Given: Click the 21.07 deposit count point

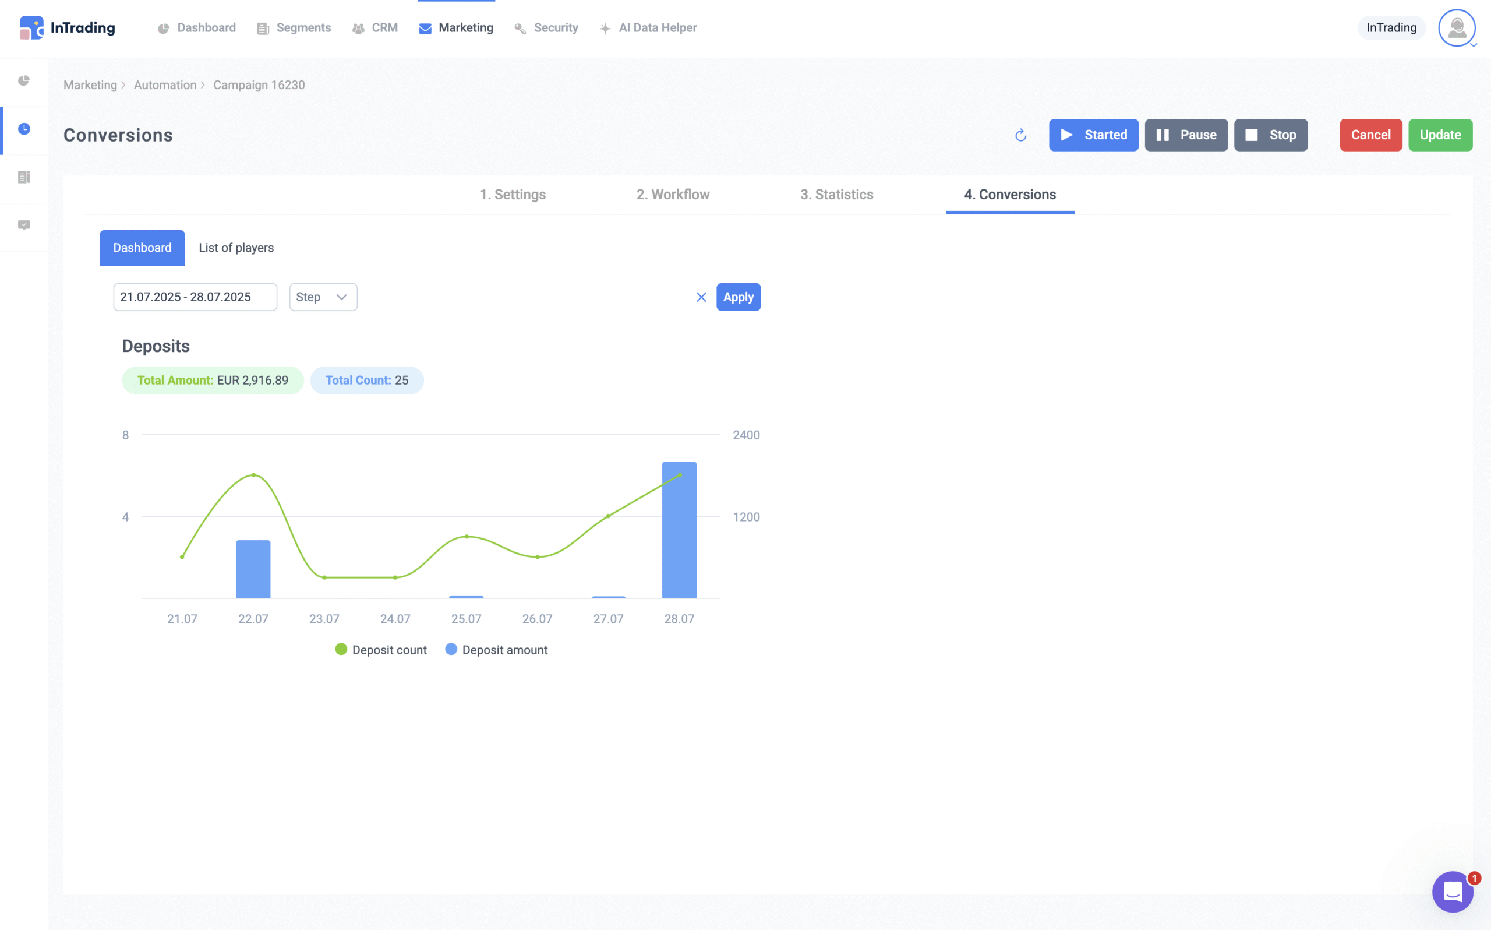Looking at the screenshot, I should click(182, 557).
